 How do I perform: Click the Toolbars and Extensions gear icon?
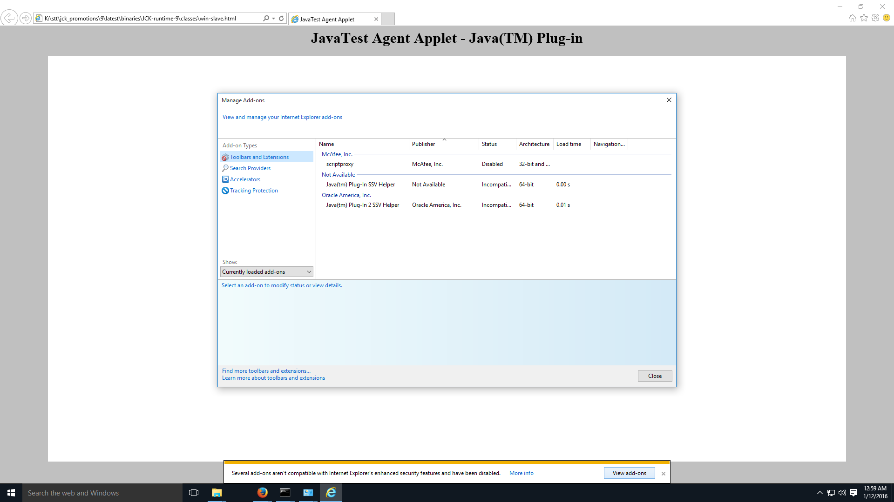pos(225,157)
